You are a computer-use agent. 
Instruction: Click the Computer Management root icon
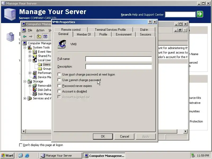(25, 43)
